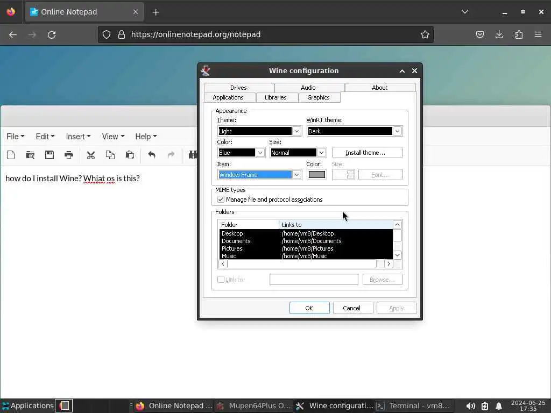Select the Music folder row
Image resolution: width=551 pixels, height=413 pixels.
click(x=306, y=255)
